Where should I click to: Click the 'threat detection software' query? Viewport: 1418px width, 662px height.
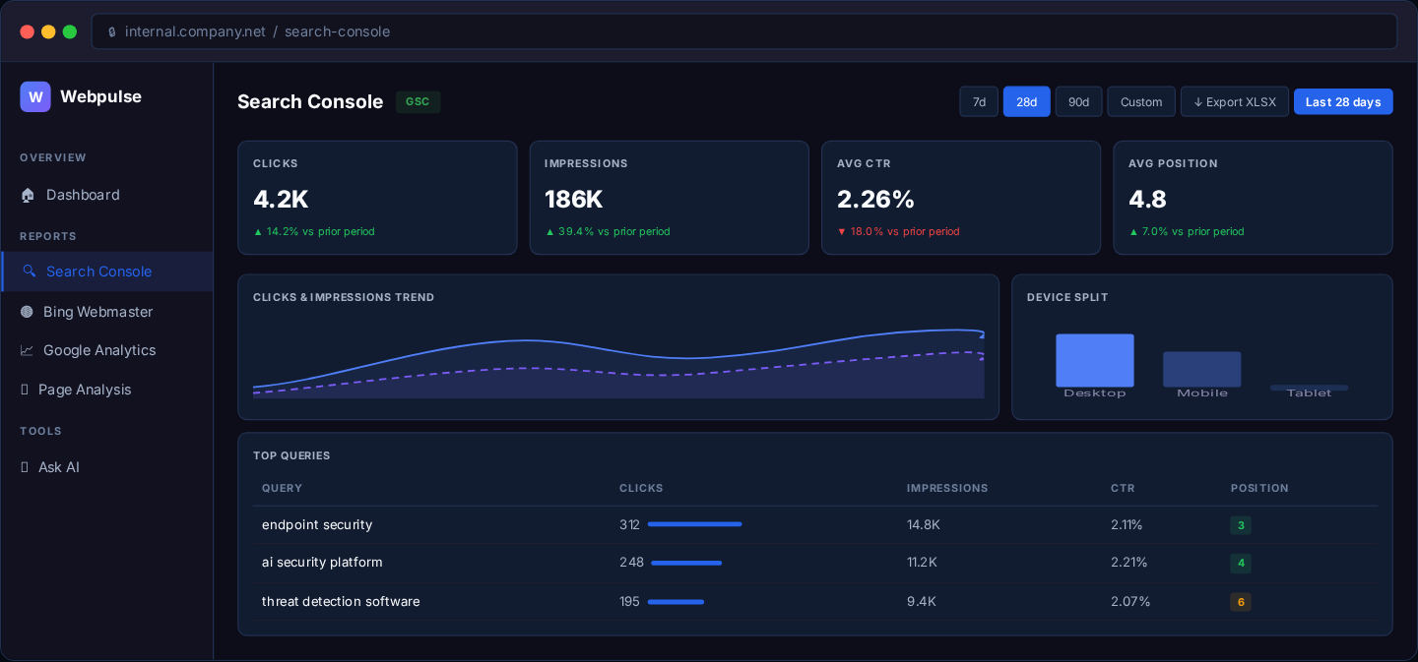(341, 601)
